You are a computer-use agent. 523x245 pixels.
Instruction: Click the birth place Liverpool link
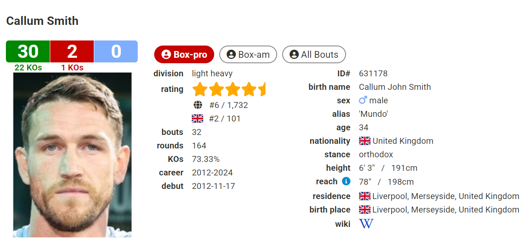(x=446, y=210)
